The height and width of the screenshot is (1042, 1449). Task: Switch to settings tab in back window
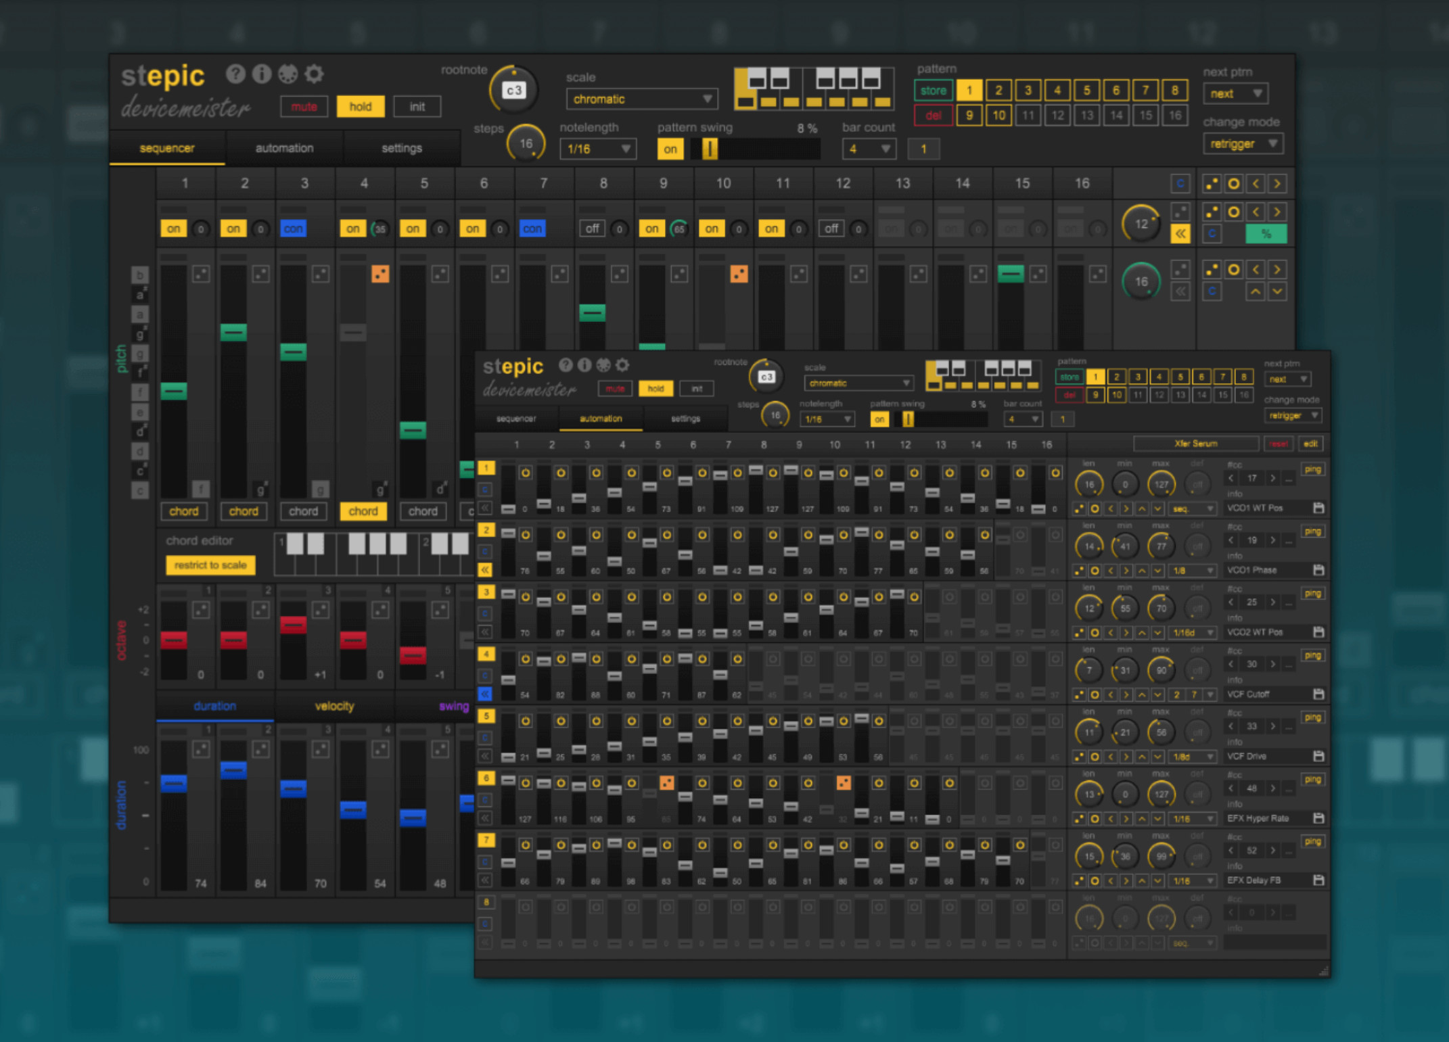(402, 148)
